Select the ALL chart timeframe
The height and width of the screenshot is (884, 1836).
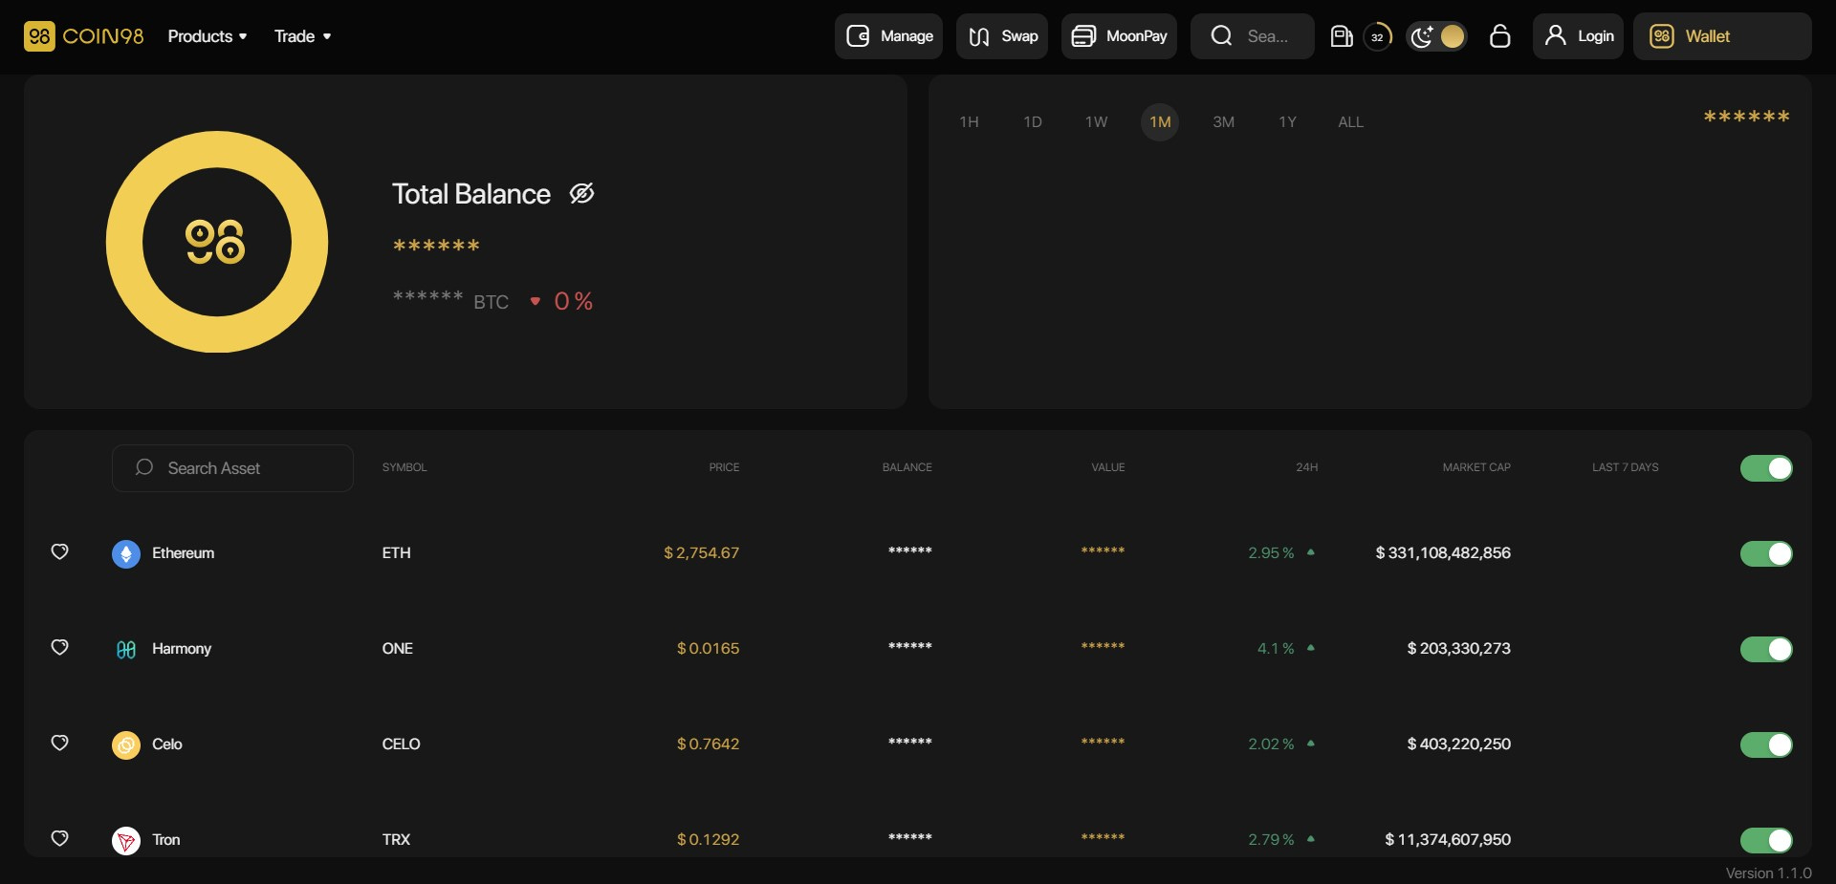pyautogui.click(x=1350, y=122)
